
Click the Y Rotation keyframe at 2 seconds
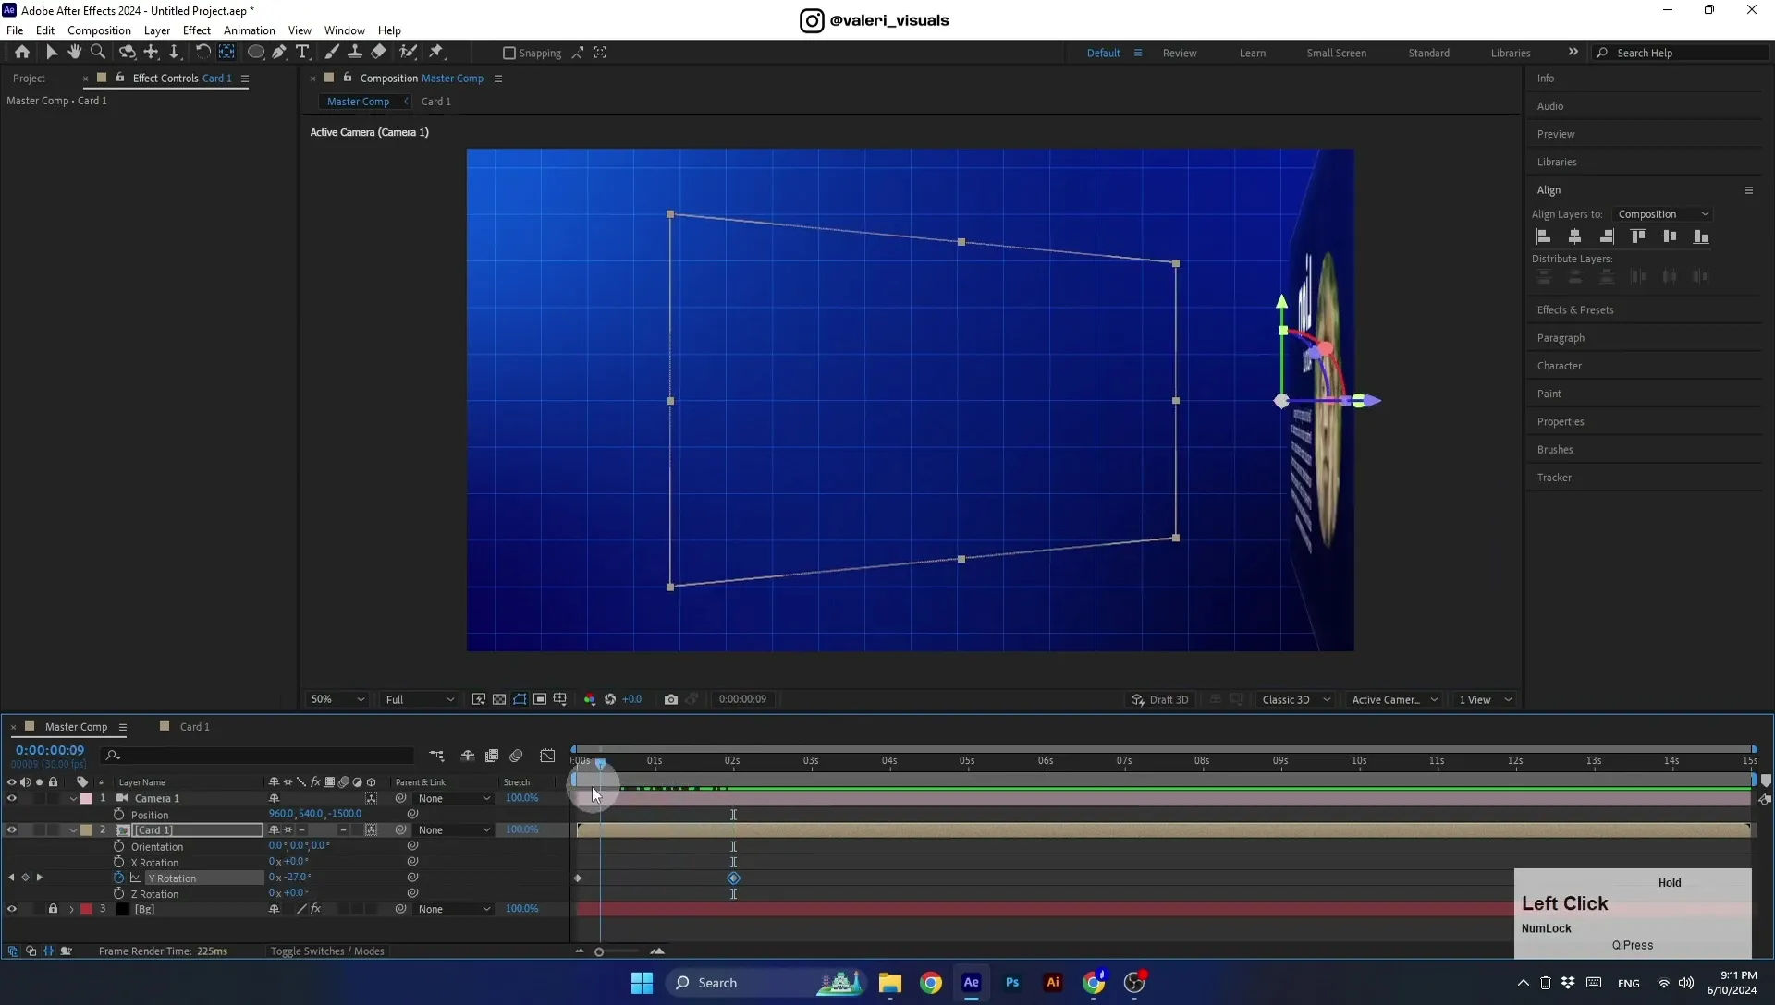(733, 878)
